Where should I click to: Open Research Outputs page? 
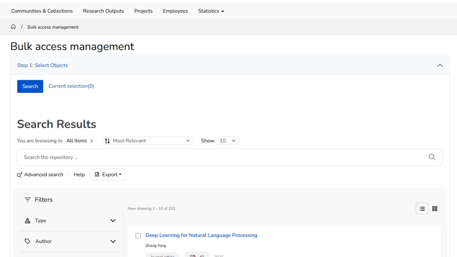[103, 11]
